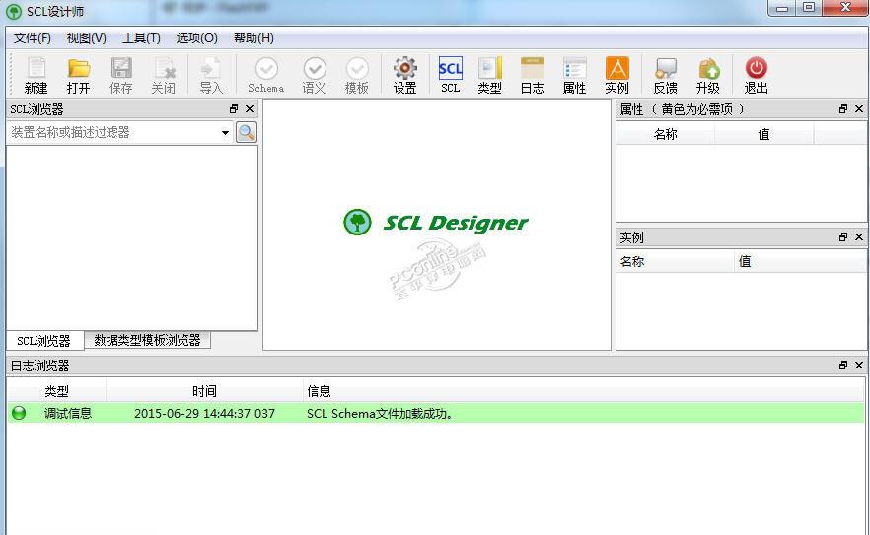Click the message SCL Schema文件加载成功。

380,414
